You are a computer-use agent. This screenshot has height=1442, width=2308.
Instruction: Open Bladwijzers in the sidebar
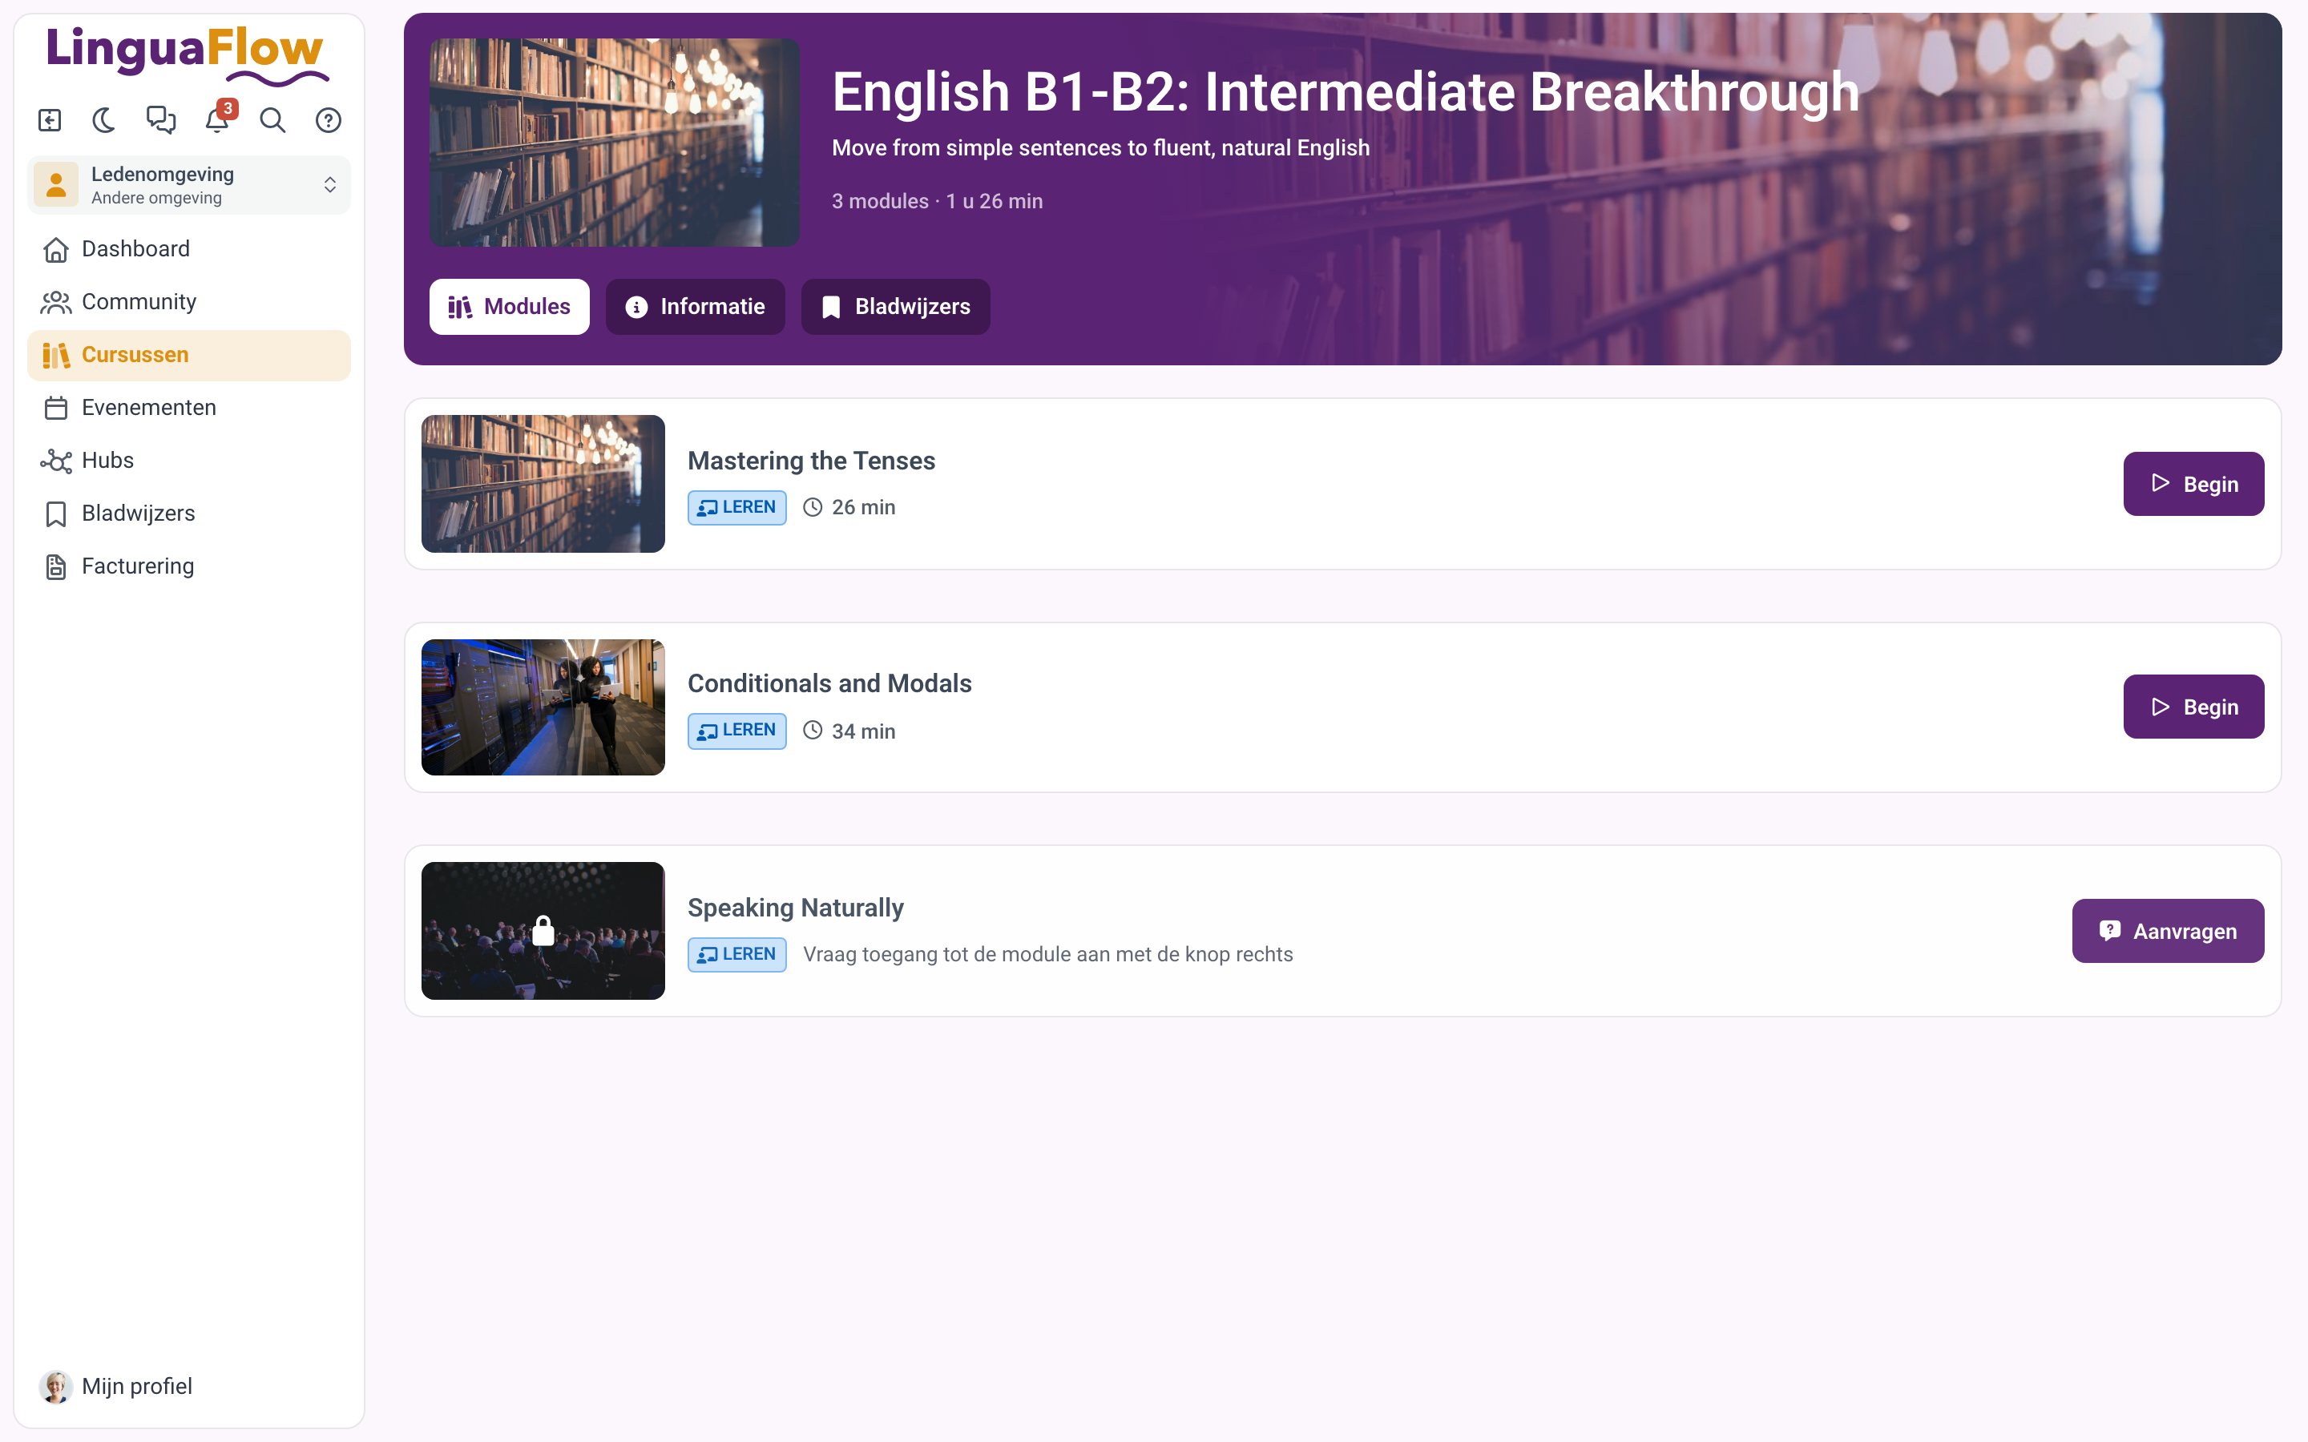tap(189, 514)
